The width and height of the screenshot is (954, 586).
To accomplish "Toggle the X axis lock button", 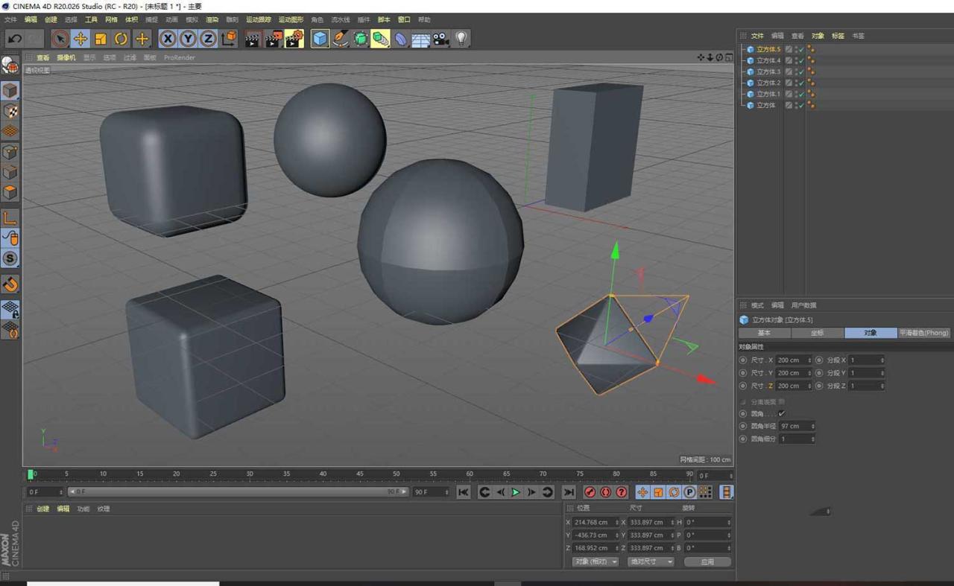I will point(169,39).
